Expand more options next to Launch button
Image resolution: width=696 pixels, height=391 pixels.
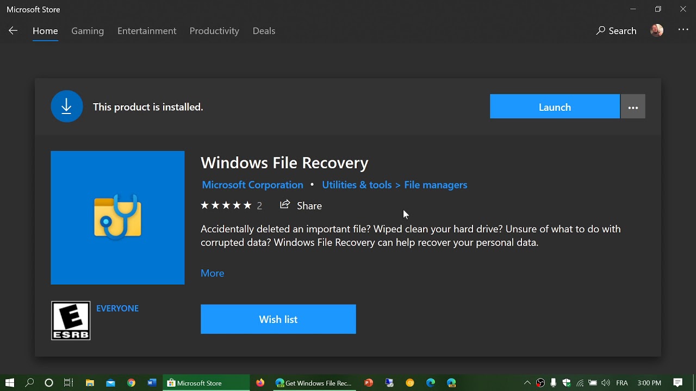[633, 107]
